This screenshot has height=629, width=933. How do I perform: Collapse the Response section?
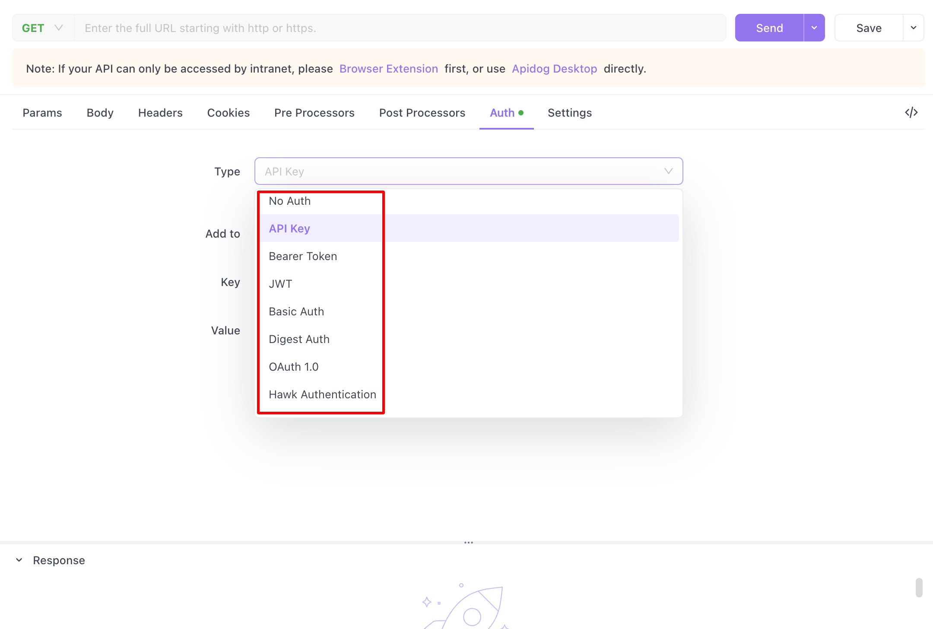pos(19,559)
